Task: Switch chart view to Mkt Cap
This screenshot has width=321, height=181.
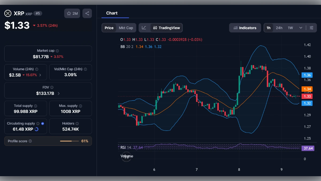Action: [126, 27]
